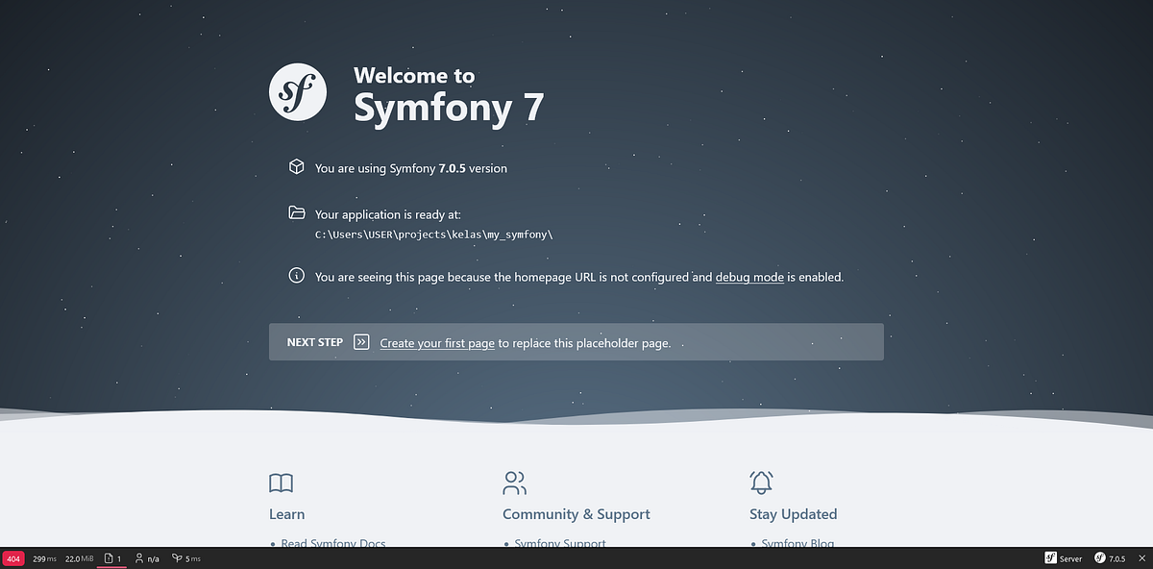Open the Twig leaf icon showing 5 ms

[x=183, y=557]
